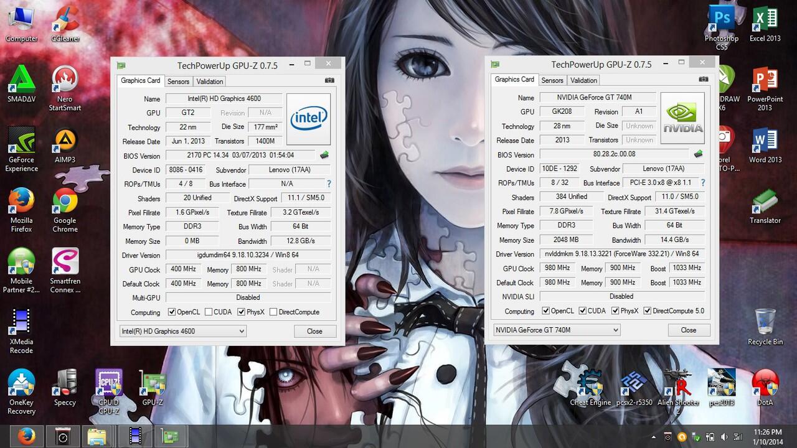The height and width of the screenshot is (448, 797).
Task: Switch to the Validation tab in the Intel window
Action: tap(209, 82)
